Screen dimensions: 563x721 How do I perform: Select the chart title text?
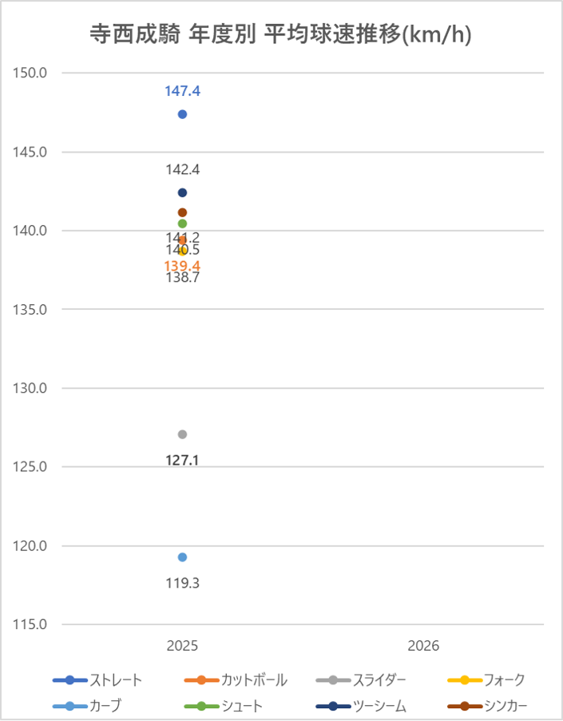click(280, 35)
